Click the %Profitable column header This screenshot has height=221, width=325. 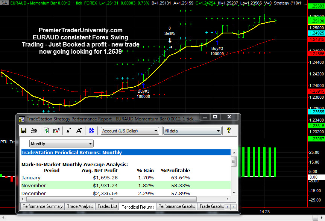tap(176, 171)
